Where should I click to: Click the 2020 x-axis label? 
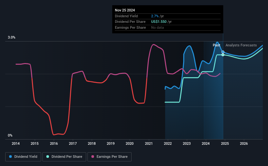pyautogui.click(x=130, y=143)
